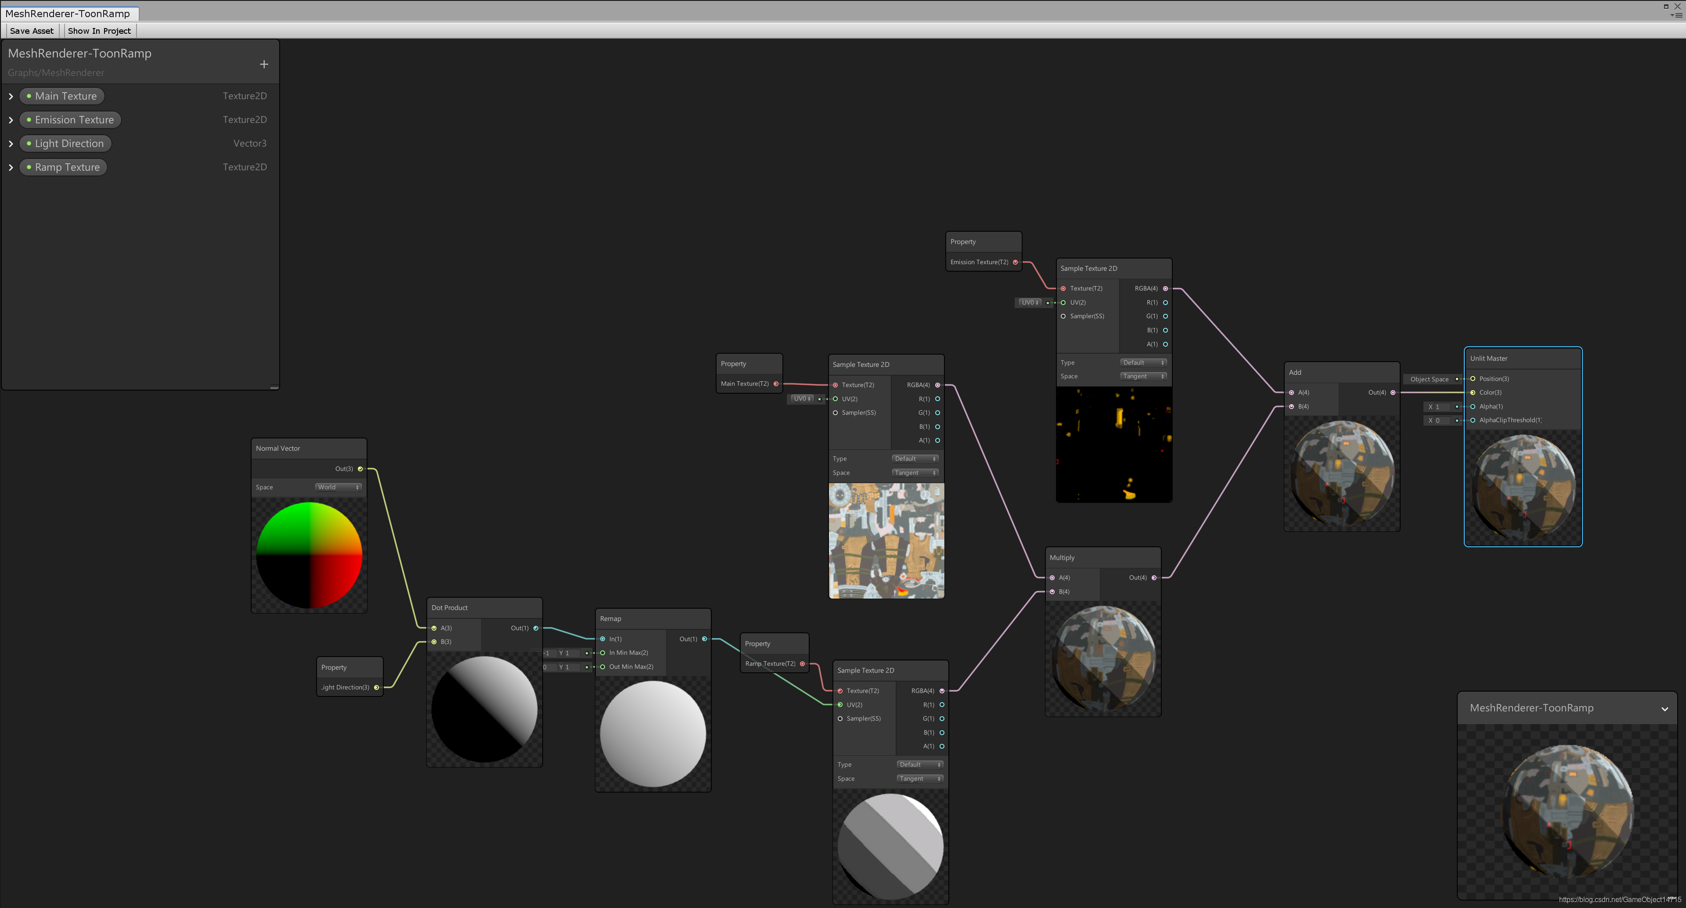The width and height of the screenshot is (1686, 908).
Task: Click the Save Asset button
Action: pyautogui.click(x=32, y=31)
